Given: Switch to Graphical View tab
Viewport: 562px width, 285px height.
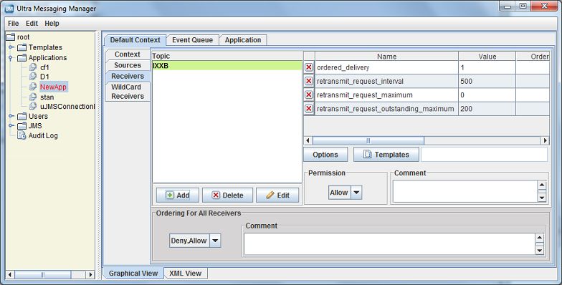Looking at the screenshot, I should pos(133,274).
